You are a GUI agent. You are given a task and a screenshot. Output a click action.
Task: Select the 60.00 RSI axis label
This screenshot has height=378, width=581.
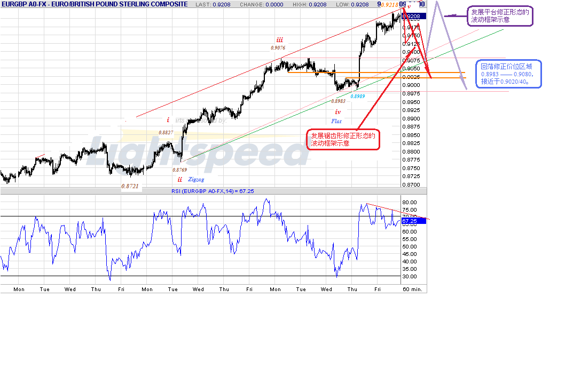tap(410, 232)
